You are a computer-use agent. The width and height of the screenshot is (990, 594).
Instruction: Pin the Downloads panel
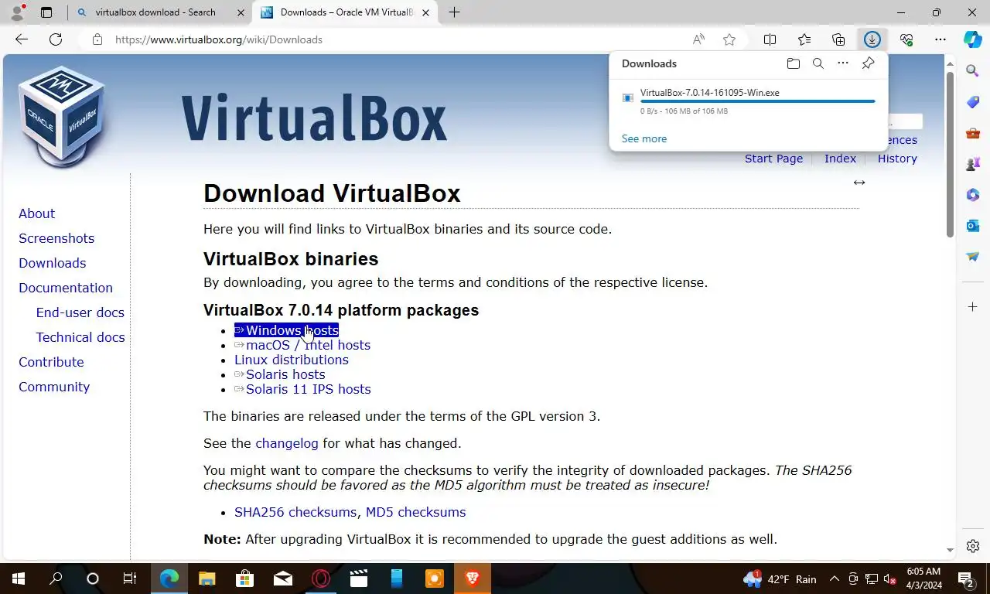click(868, 63)
